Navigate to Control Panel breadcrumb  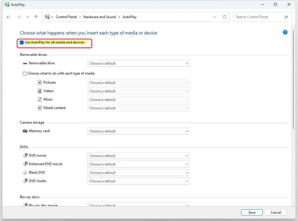point(66,17)
